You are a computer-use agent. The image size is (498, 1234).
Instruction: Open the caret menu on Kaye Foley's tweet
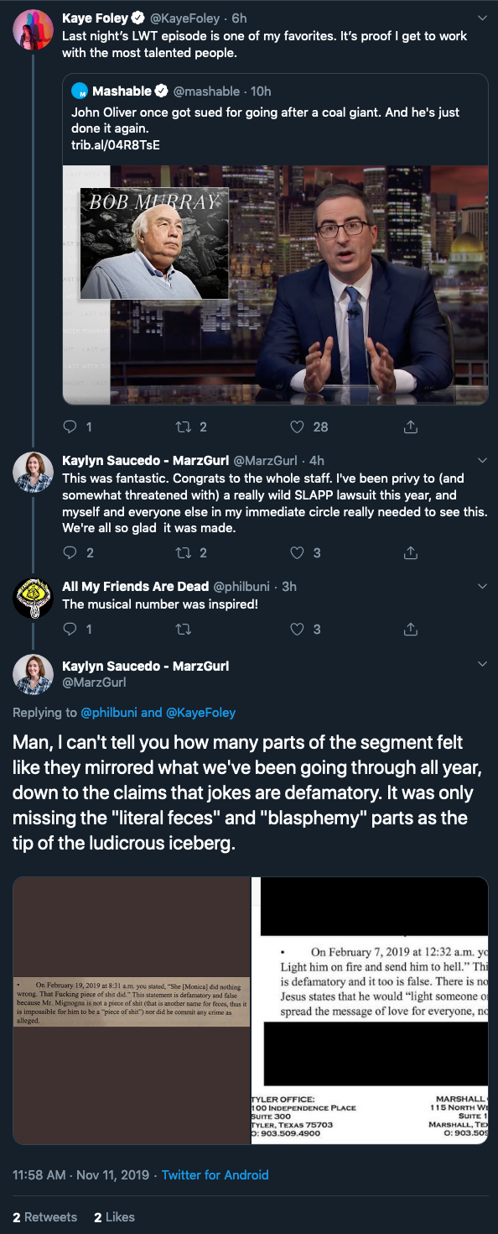(x=482, y=18)
